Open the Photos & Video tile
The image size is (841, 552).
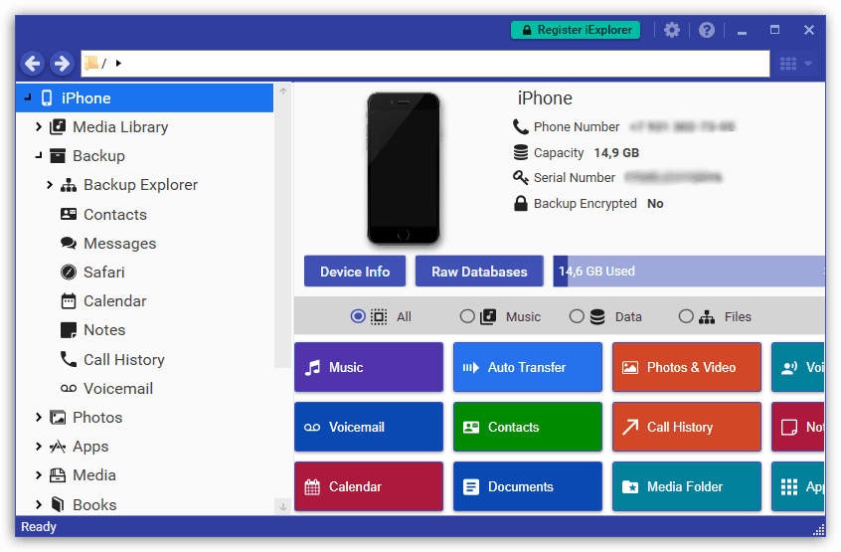(x=686, y=367)
